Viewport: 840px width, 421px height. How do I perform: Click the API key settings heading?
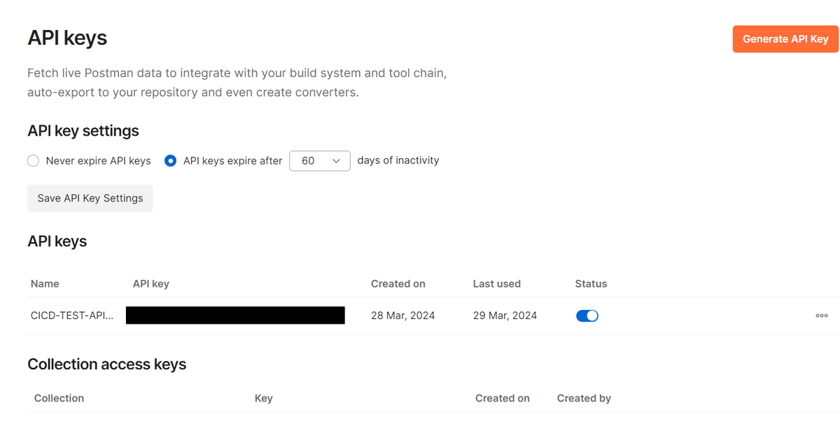pyautogui.click(x=83, y=131)
